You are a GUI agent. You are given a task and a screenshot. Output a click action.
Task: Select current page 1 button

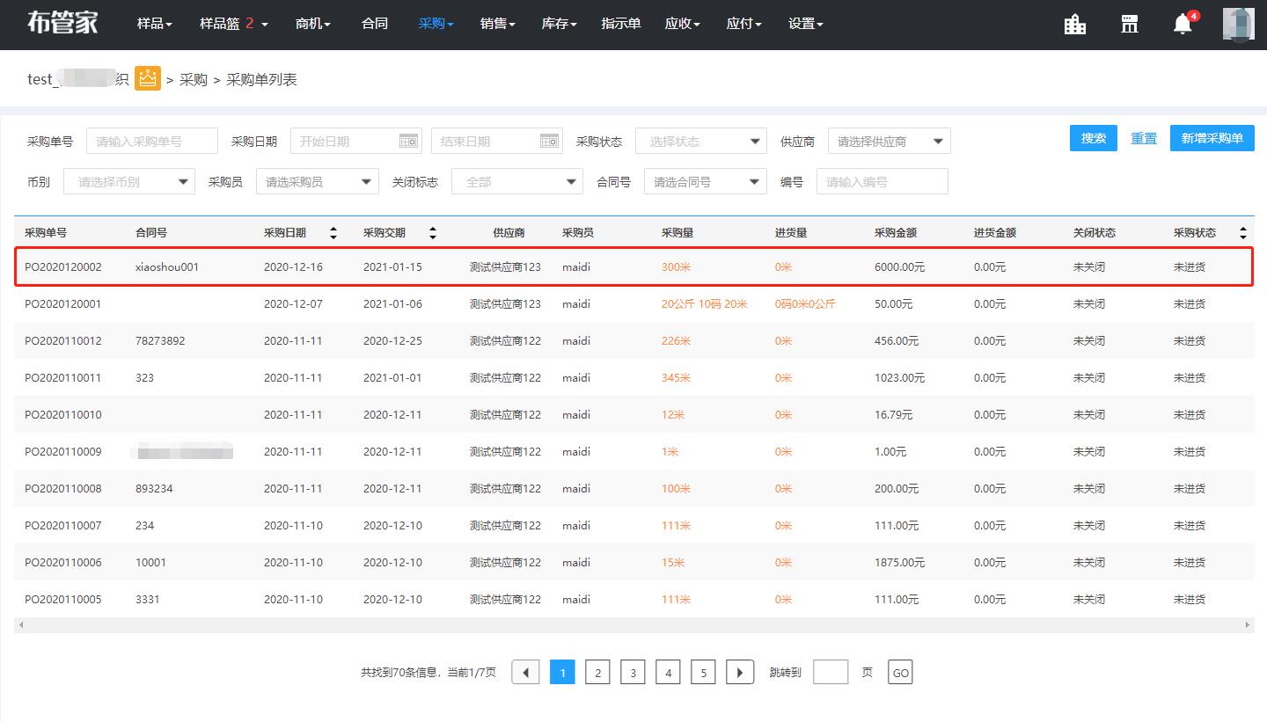click(562, 673)
